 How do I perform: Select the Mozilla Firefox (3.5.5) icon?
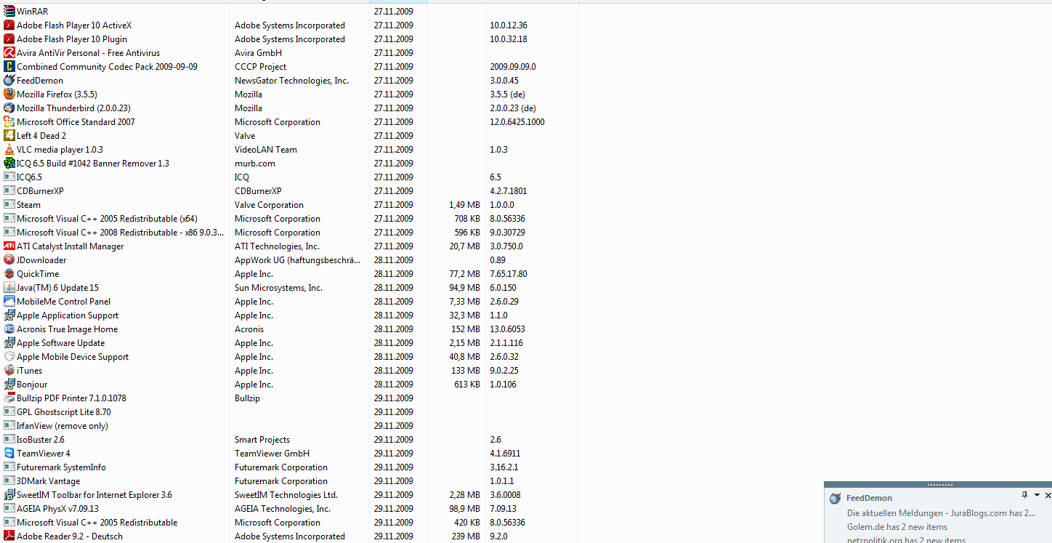click(x=9, y=94)
